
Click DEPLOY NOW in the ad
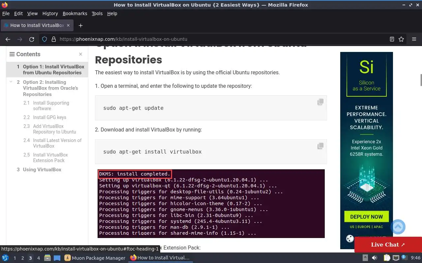[x=366, y=217]
